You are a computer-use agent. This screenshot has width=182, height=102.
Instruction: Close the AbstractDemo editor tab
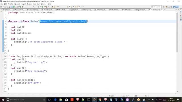tap(162, 10)
